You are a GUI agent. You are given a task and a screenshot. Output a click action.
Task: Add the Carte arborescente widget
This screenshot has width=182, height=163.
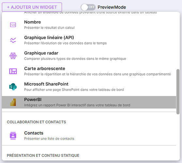[x=89, y=71]
